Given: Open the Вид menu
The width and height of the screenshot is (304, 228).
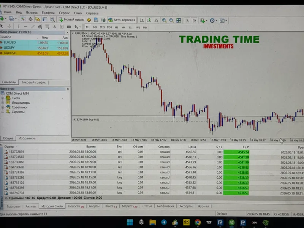Looking at the screenshot, I should pyautogui.click(x=19, y=13).
